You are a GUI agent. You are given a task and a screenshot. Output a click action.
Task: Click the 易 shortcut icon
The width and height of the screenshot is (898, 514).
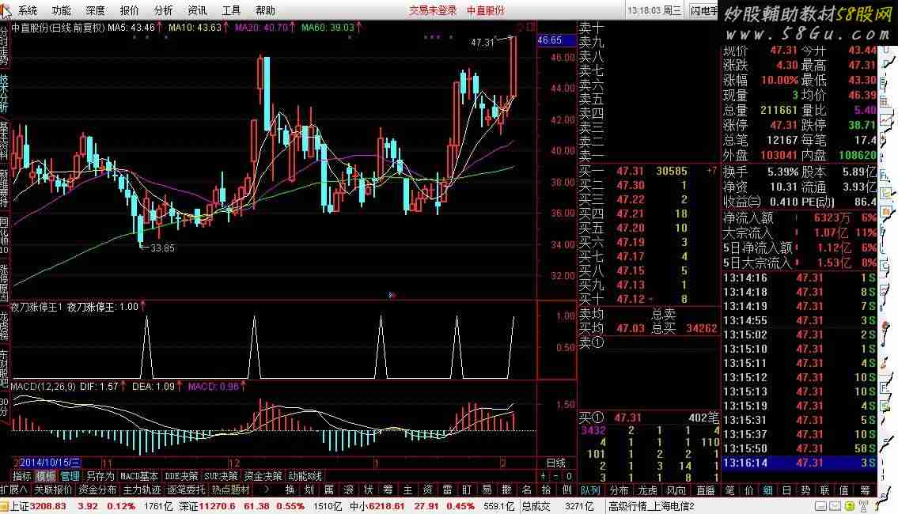point(487,490)
